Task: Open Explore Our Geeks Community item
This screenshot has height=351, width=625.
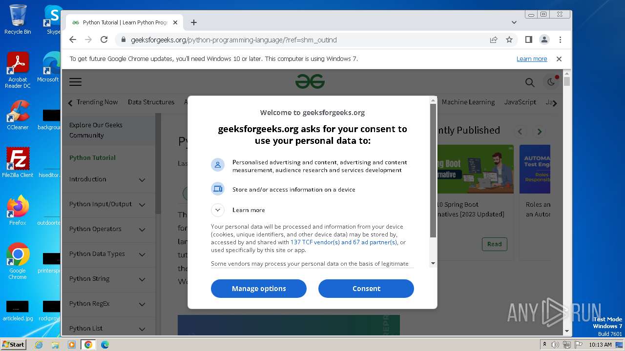Action: click(108, 130)
